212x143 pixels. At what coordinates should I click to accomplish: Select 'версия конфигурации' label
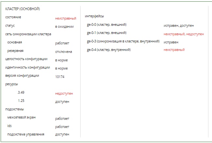click(22, 76)
